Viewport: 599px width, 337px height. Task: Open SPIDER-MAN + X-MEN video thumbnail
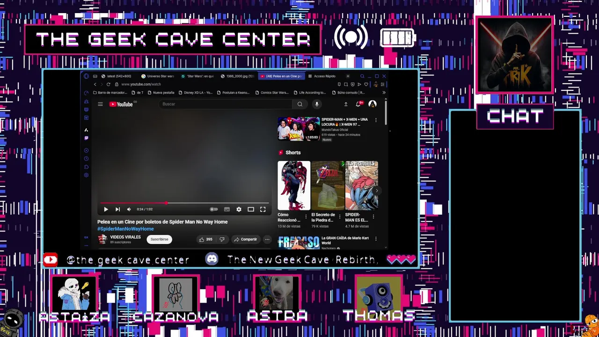click(299, 129)
